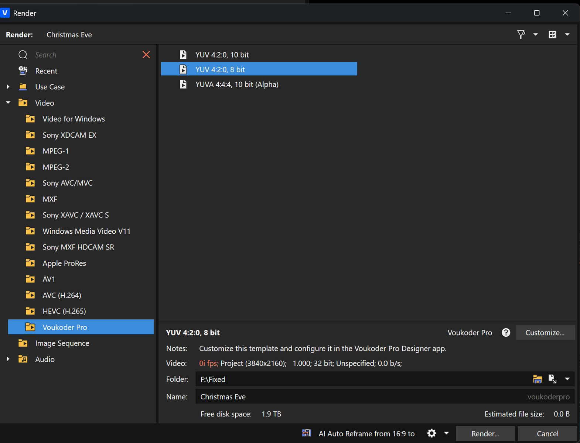This screenshot has height=443, width=580.
Task: Clear the search with the red X
Action: tap(146, 55)
